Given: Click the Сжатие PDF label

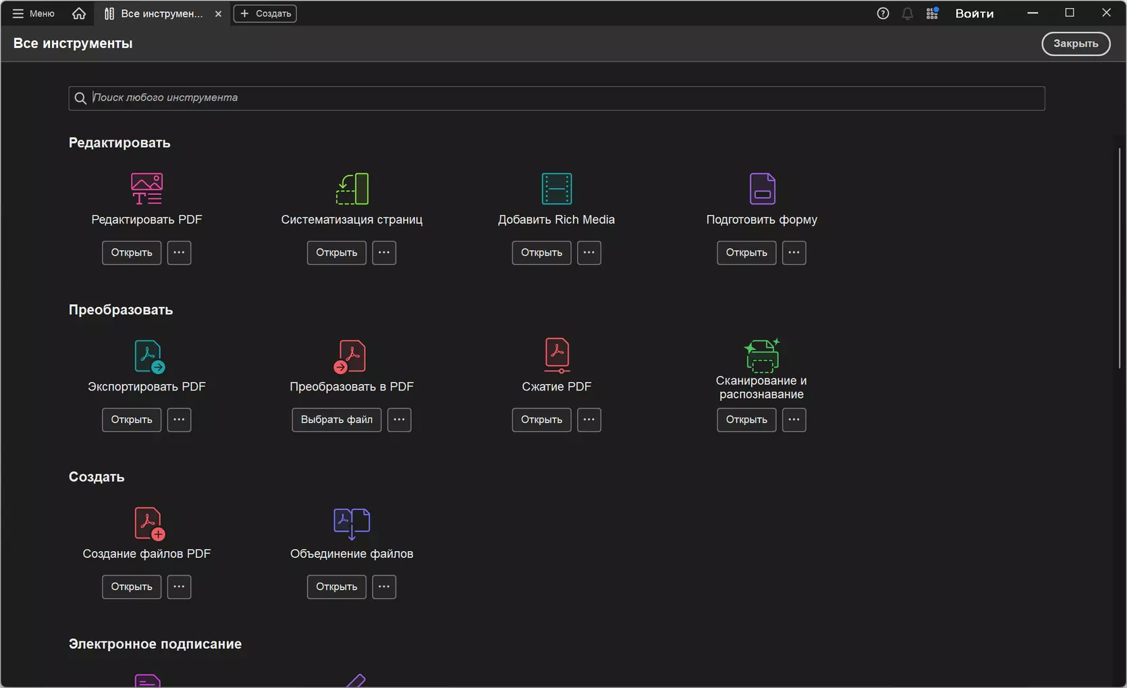Looking at the screenshot, I should [557, 387].
